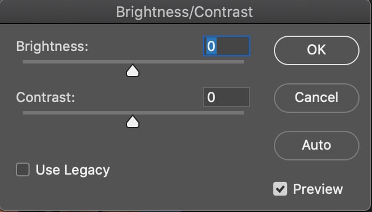Focus the Brightness value input field
This screenshot has width=372, height=212.
coord(227,46)
